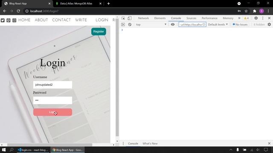Open the purple profile avatar
Viewport: 273px width, 153px height.
click(261, 11)
